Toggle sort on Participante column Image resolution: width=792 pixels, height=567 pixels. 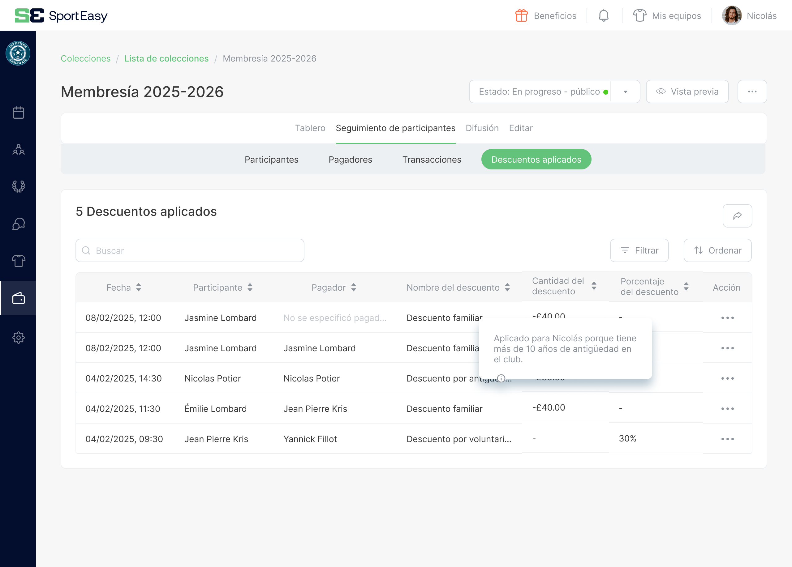coord(250,288)
